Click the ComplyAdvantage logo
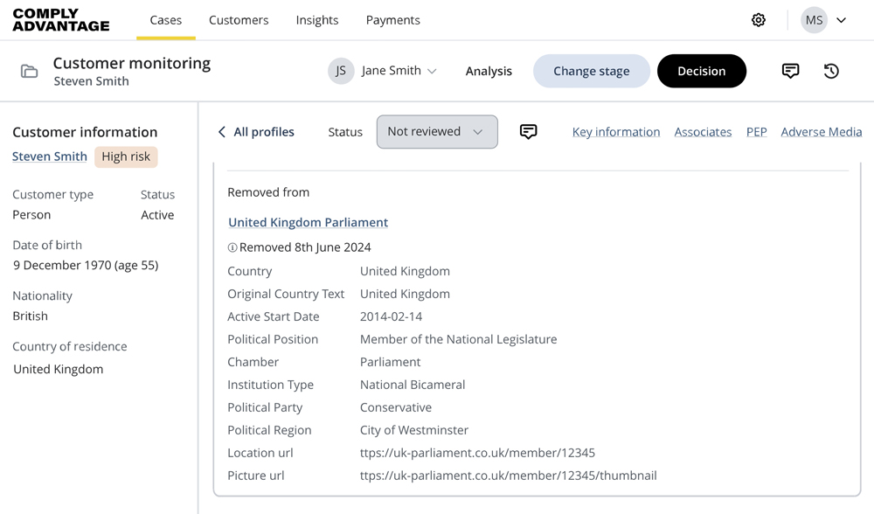874x514 pixels. pyautogui.click(x=59, y=19)
